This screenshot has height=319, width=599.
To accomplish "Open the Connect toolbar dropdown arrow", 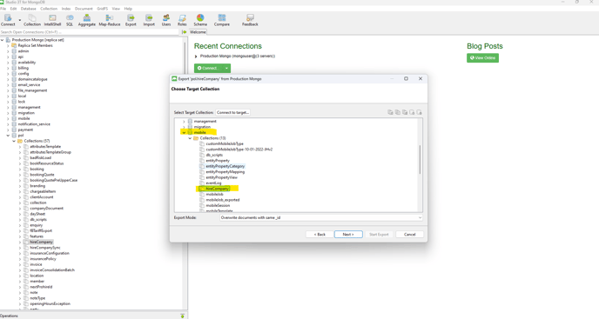I will [x=20, y=20].
